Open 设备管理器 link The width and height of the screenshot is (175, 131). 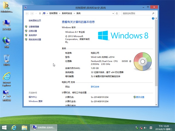pos(34,27)
